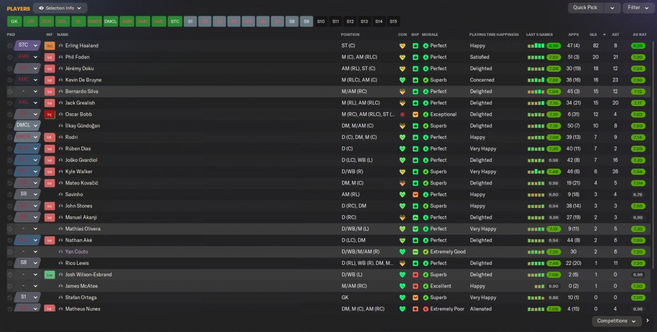Click Erling Haaland's Rst info badge
This screenshot has height=332, width=657.
[x=50, y=46]
